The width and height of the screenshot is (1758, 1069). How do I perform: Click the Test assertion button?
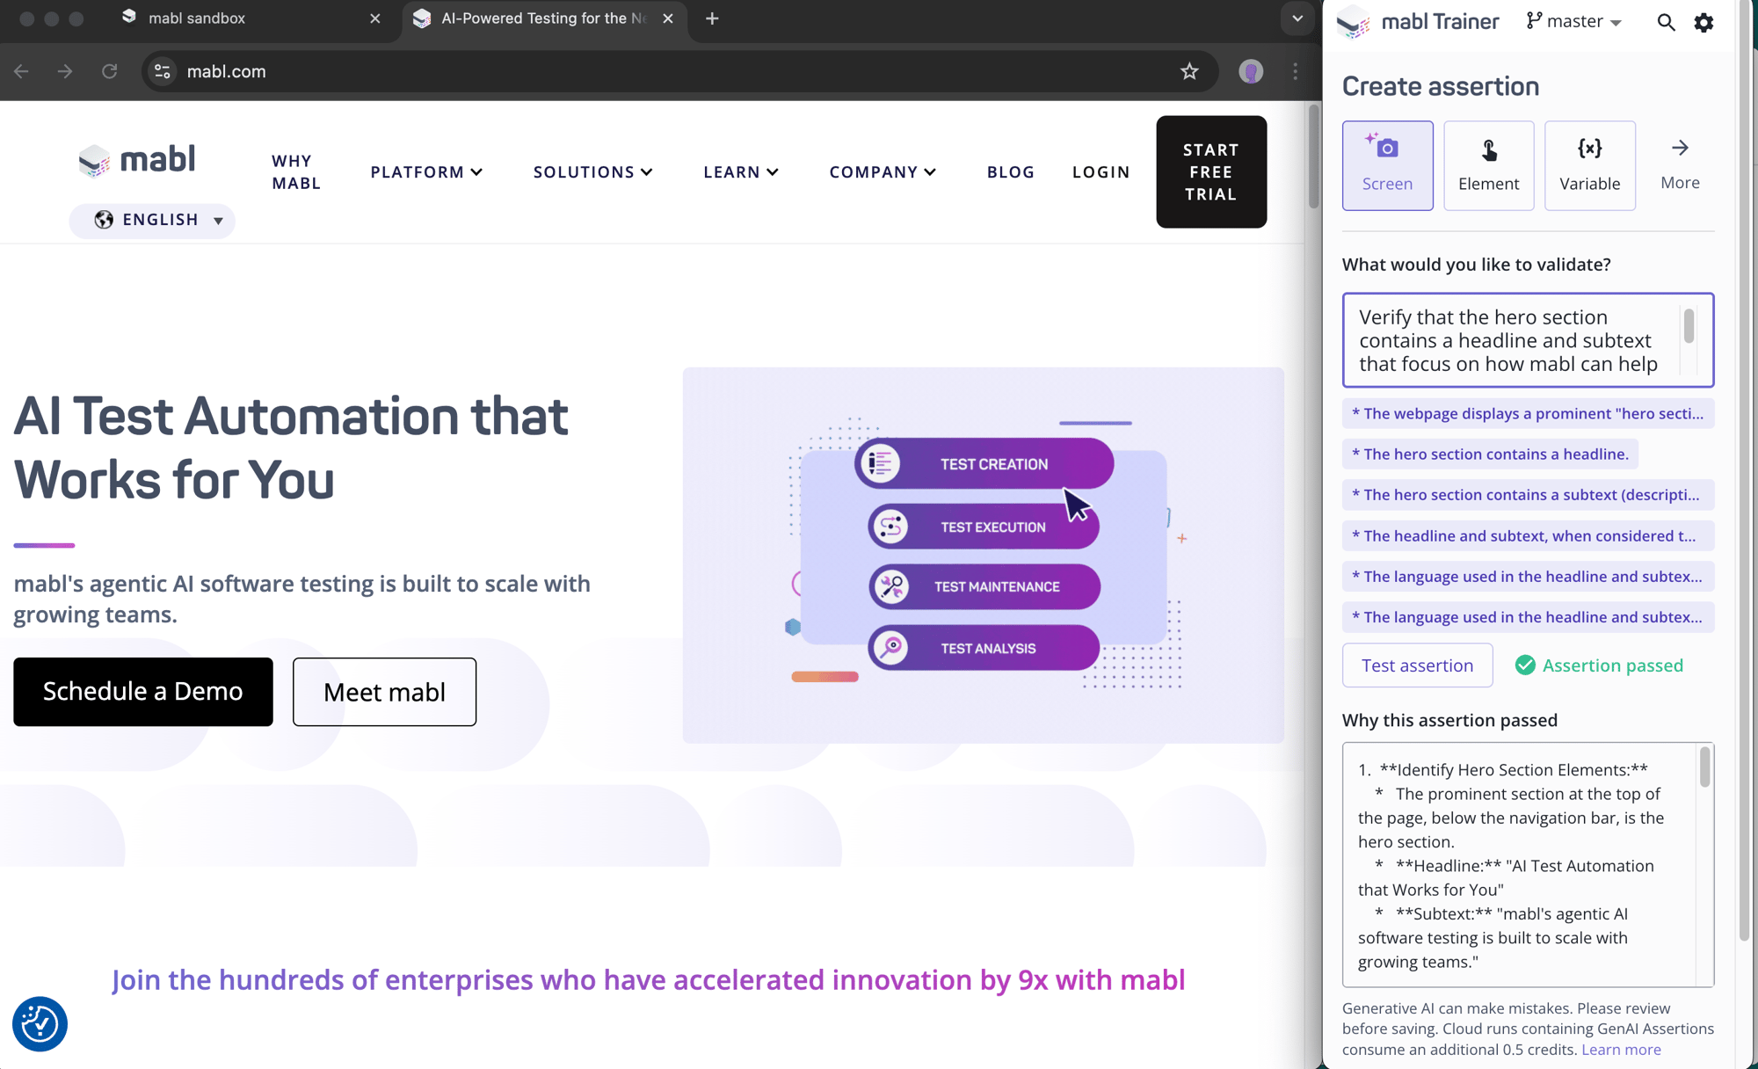(1417, 665)
